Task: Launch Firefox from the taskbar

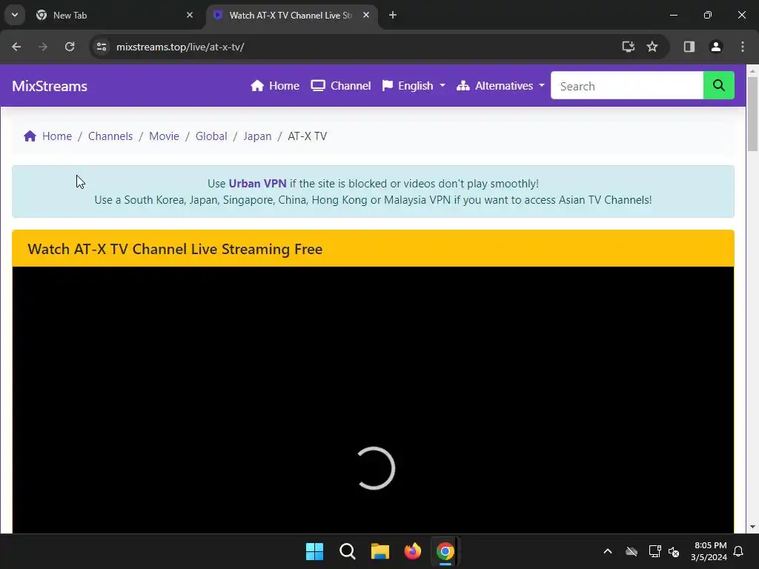Action: pyautogui.click(x=413, y=551)
